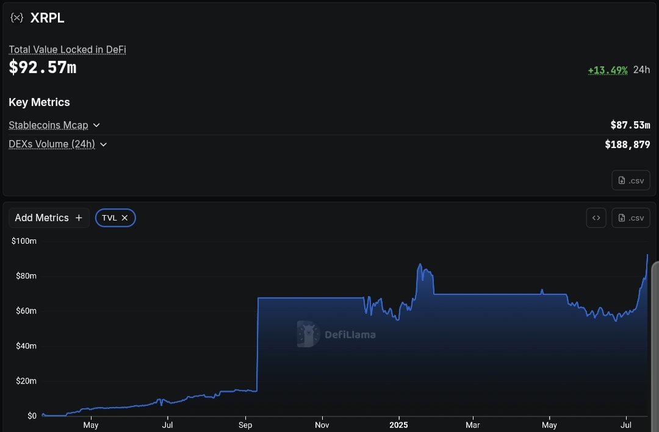Open the Add Metrics selector
Viewport: 659px width, 432px height.
[x=49, y=218]
